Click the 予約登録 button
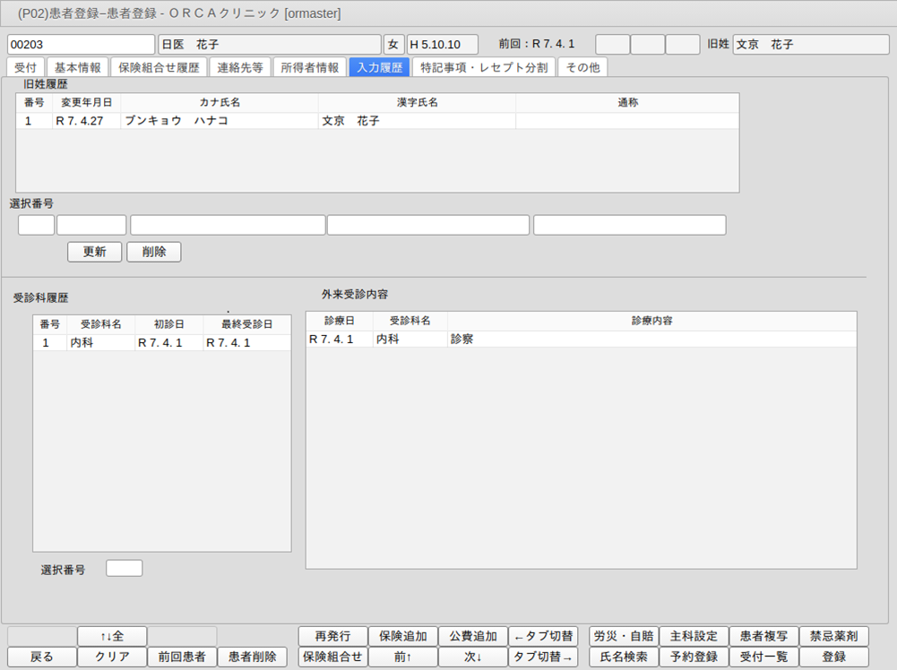897x670 pixels. tap(694, 657)
